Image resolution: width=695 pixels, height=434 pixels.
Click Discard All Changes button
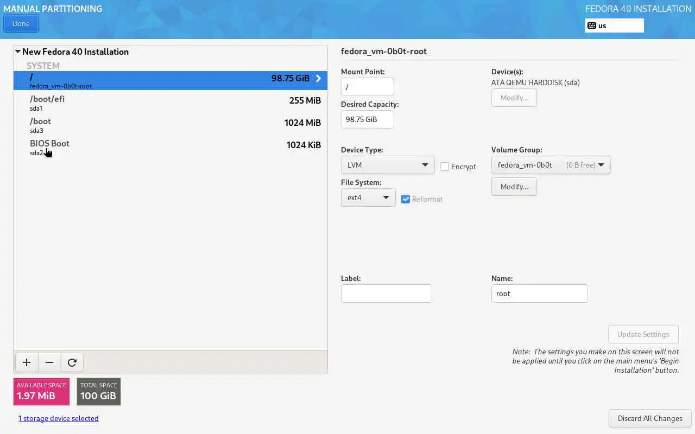click(x=650, y=418)
